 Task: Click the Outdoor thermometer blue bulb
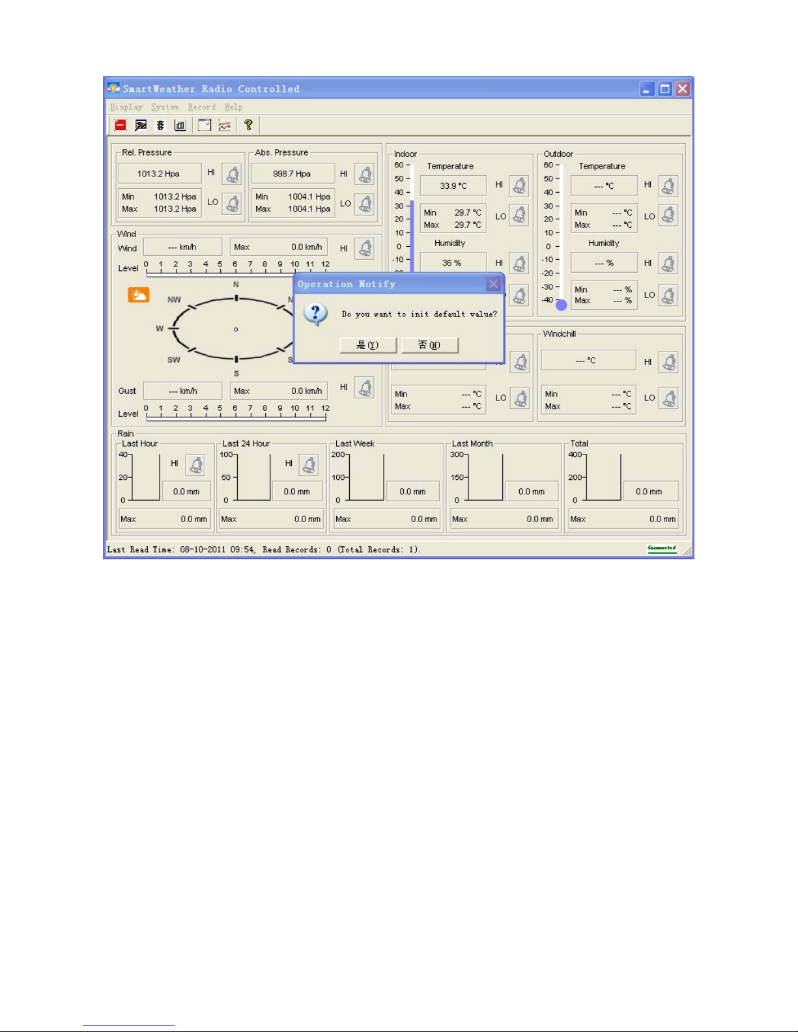pos(562,305)
